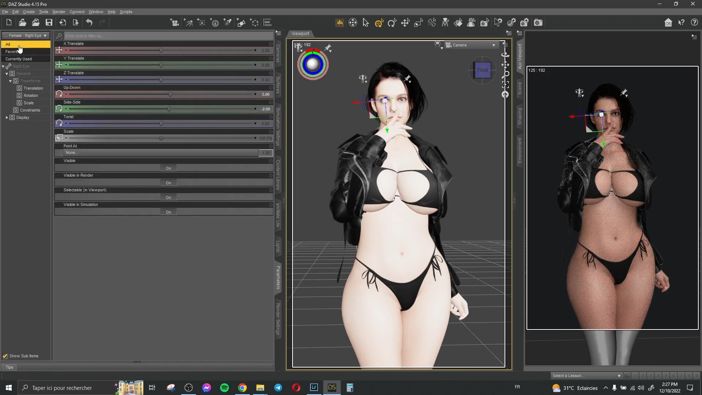Create a new scene file
Image resolution: width=702 pixels, height=395 pixels.
[9, 23]
